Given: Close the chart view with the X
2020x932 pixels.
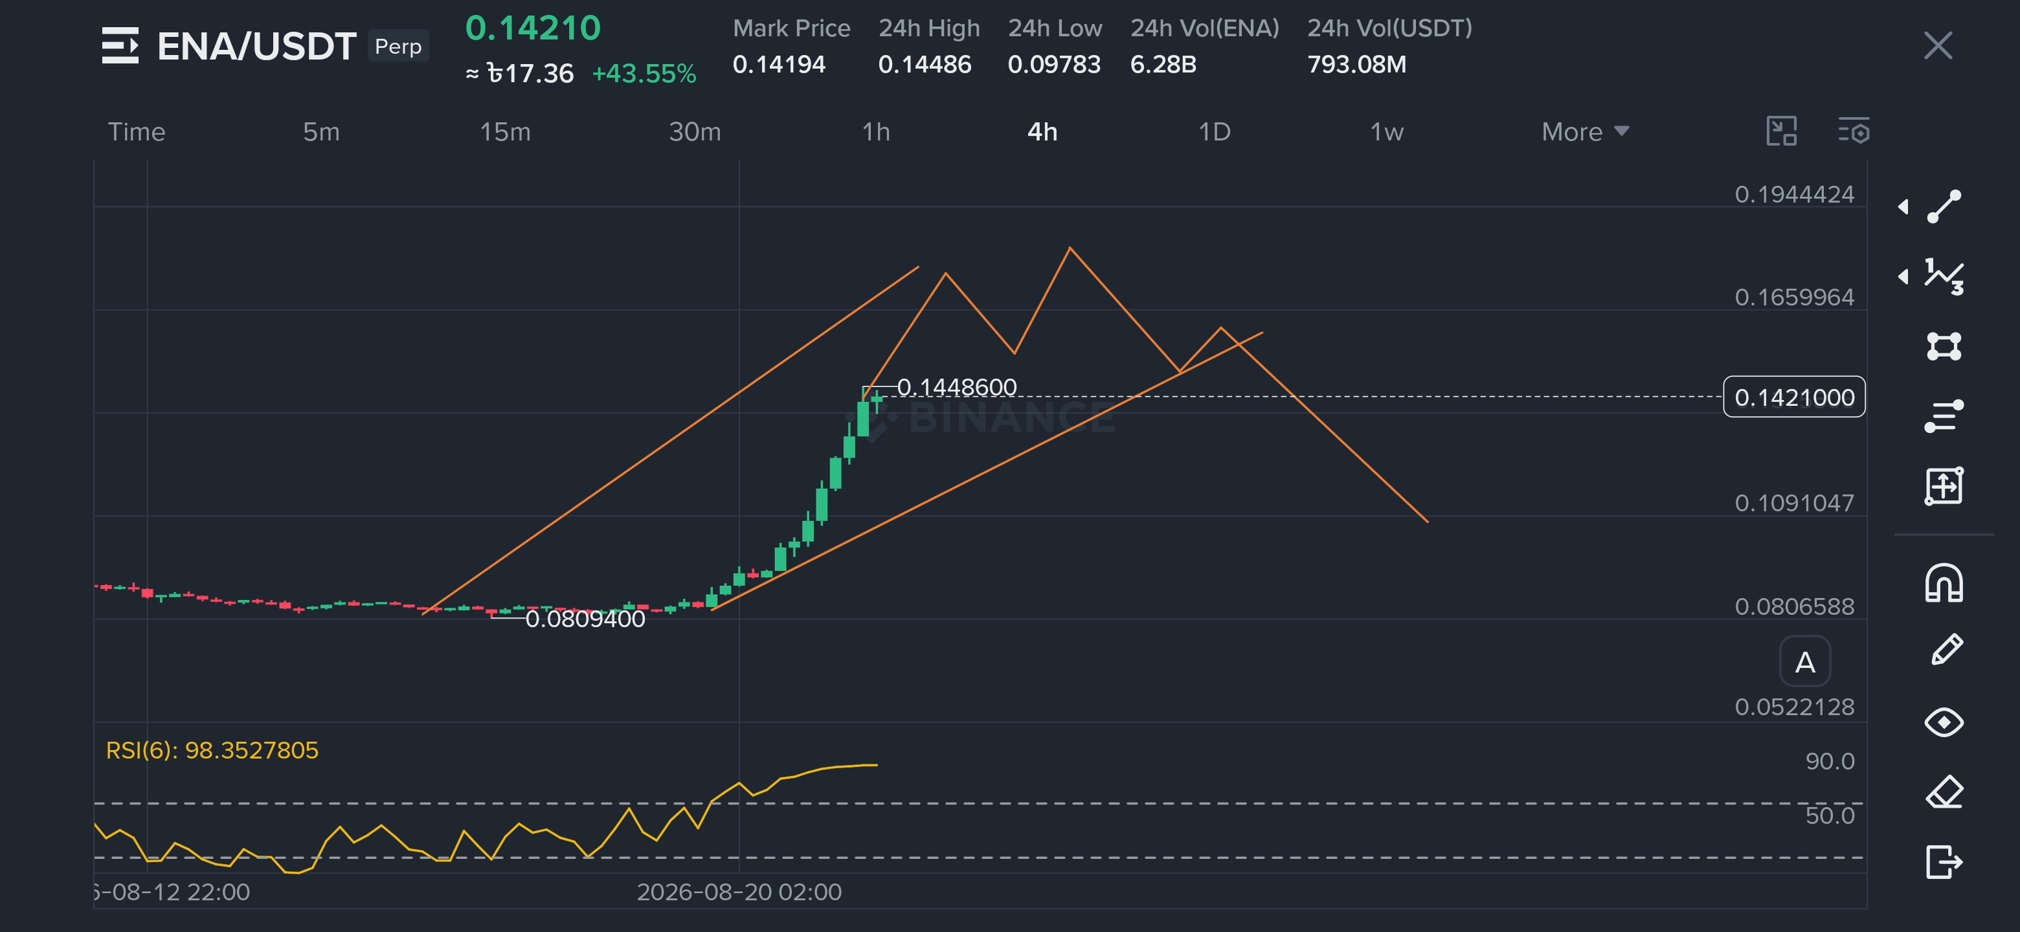Looking at the screenshot, I should point(1938,45).
